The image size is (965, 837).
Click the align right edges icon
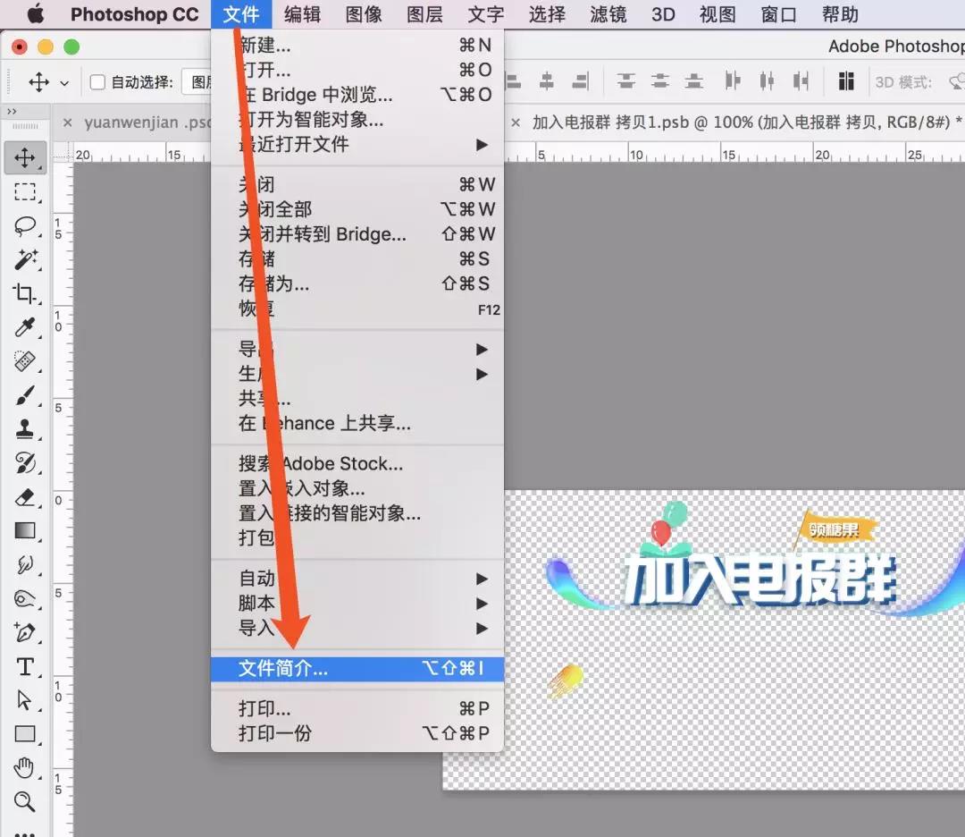(x=581, y=81)
